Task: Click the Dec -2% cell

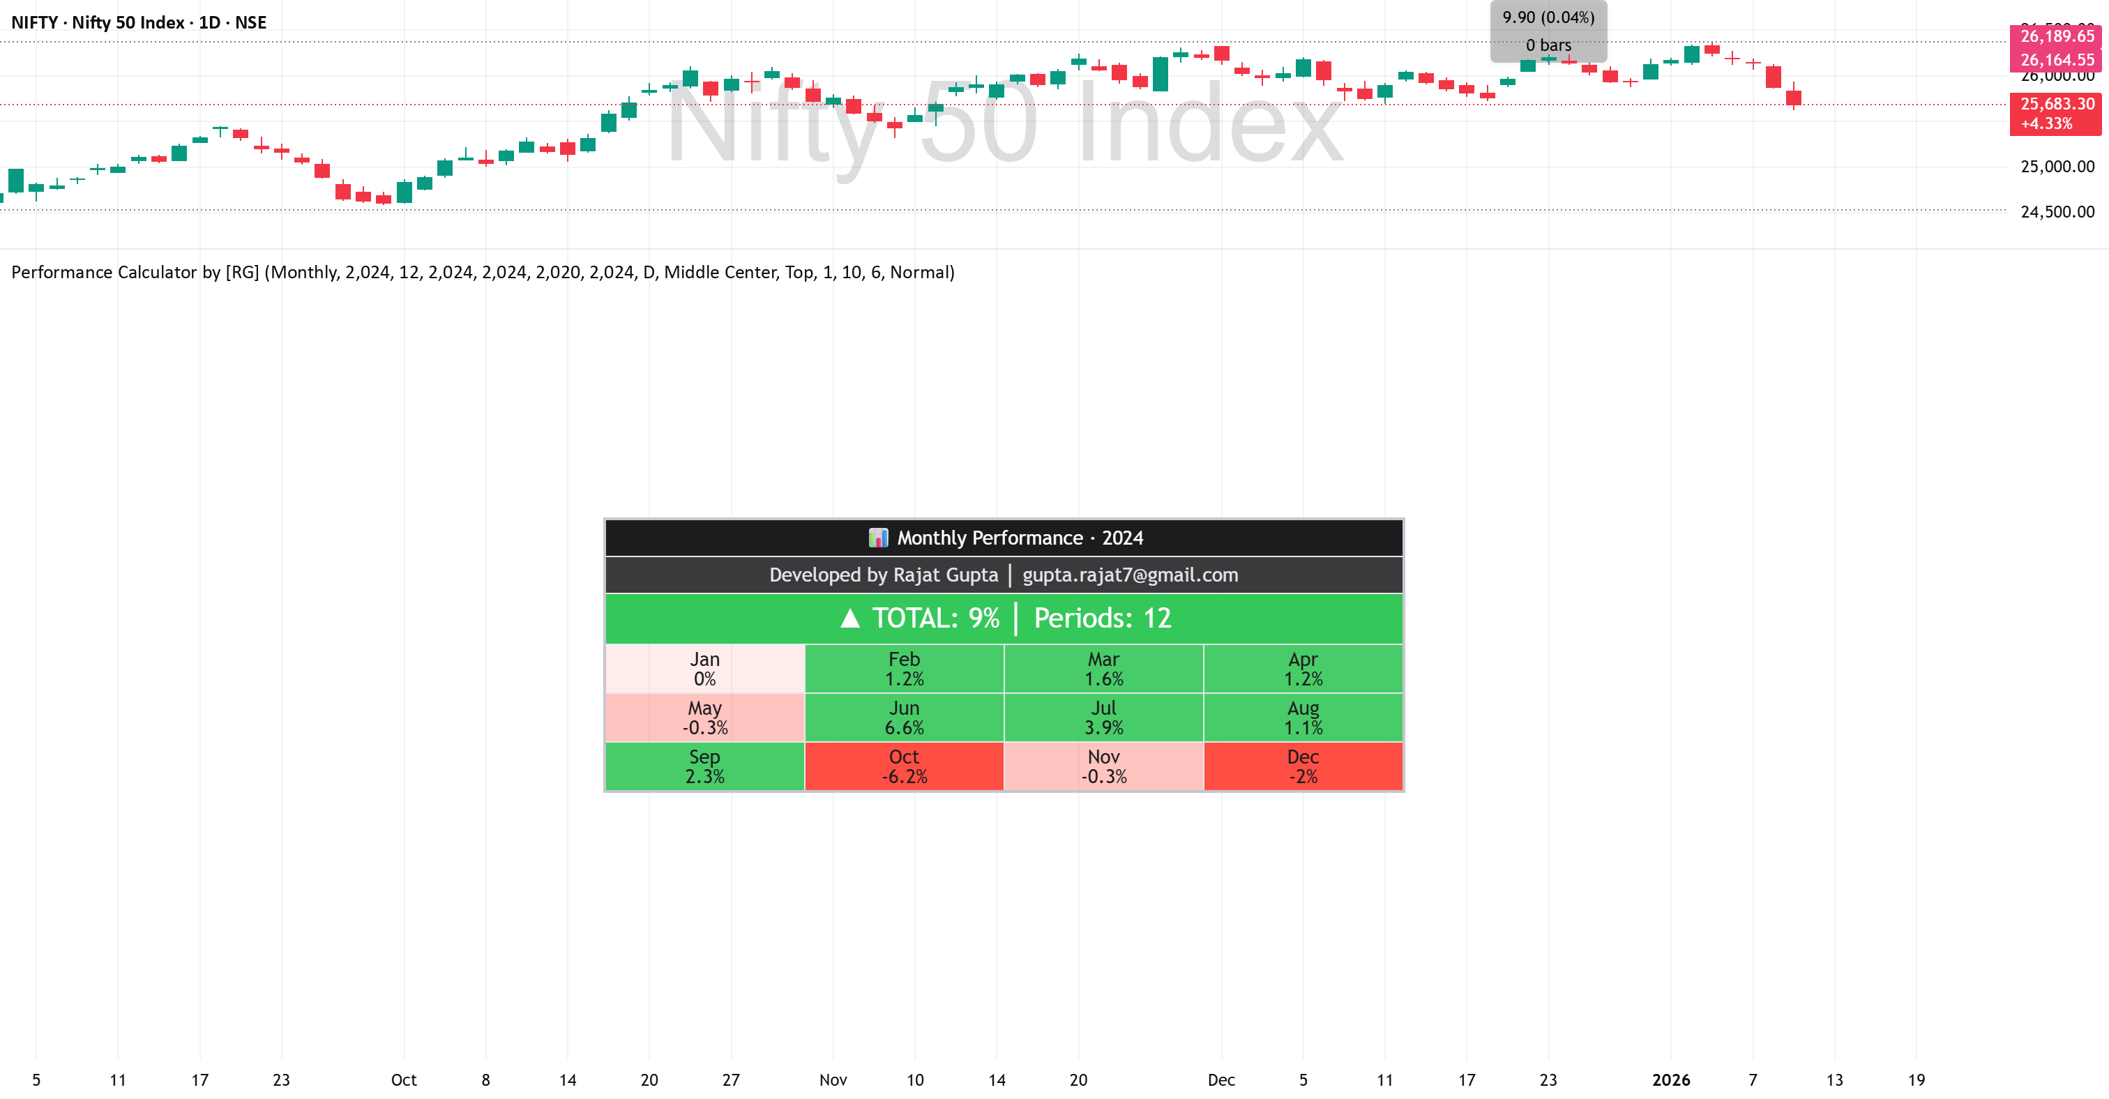Action: tap(1303, 767)
